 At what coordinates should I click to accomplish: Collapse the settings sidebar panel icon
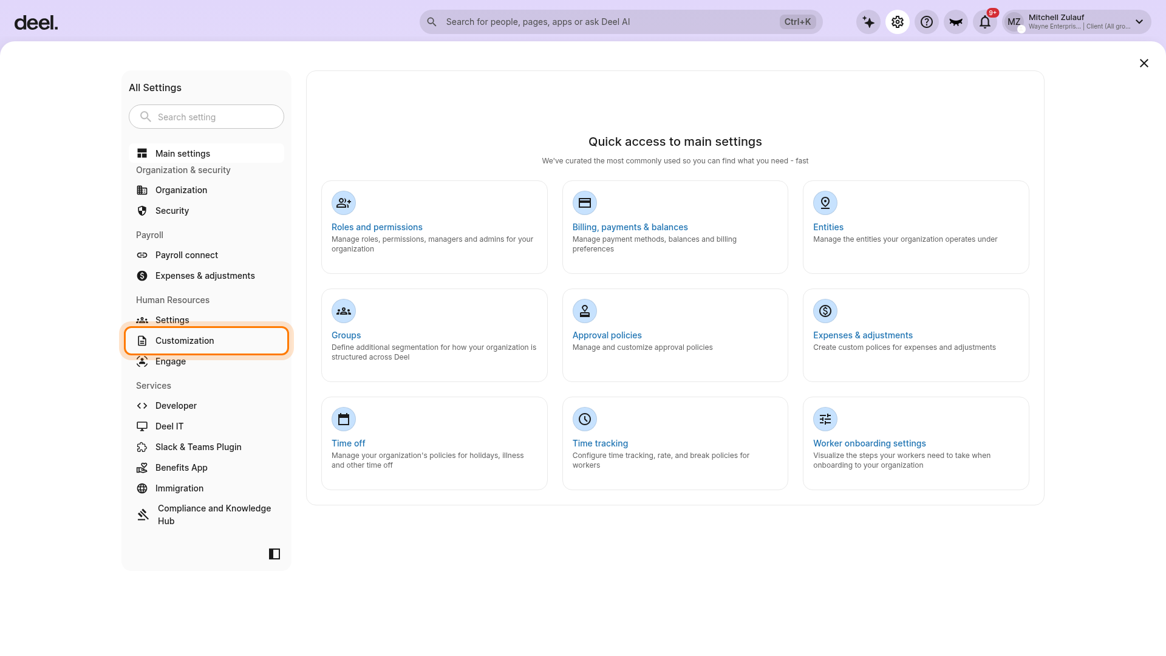pyautogui.click(x=274, y=554)
